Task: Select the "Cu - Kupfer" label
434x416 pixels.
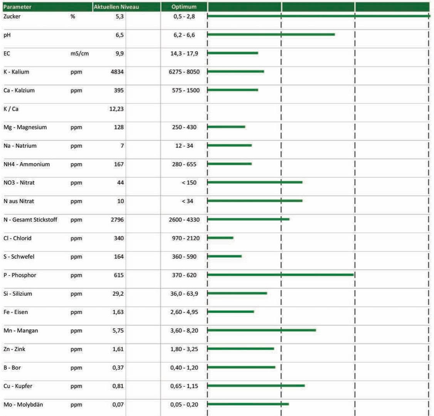Action: pos(18,386)
